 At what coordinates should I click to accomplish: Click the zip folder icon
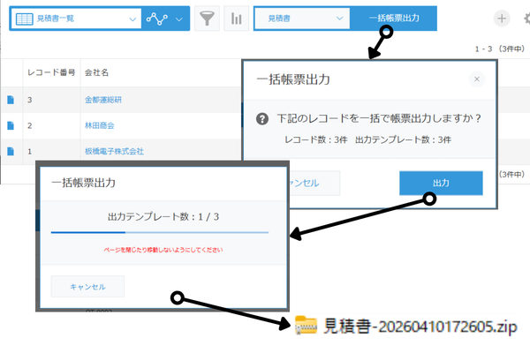tap(306, 326)
